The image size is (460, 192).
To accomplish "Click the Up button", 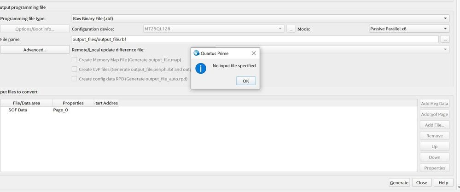I will tap(435, 146).
